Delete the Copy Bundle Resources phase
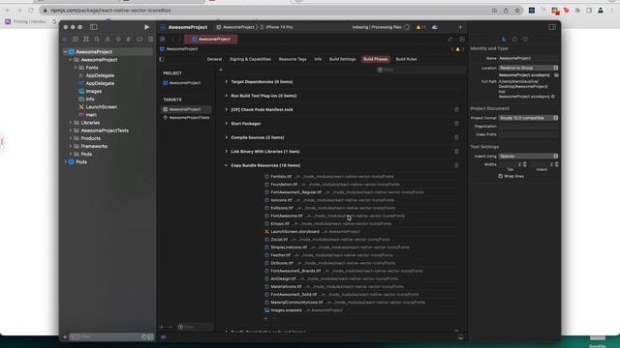Image resolution: width=620 pixels, height=348 pixels. click(456, 165)
